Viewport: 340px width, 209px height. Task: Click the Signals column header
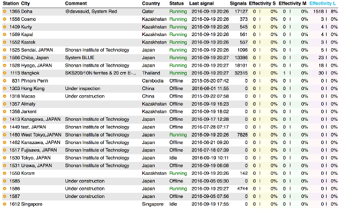point(238,3)
